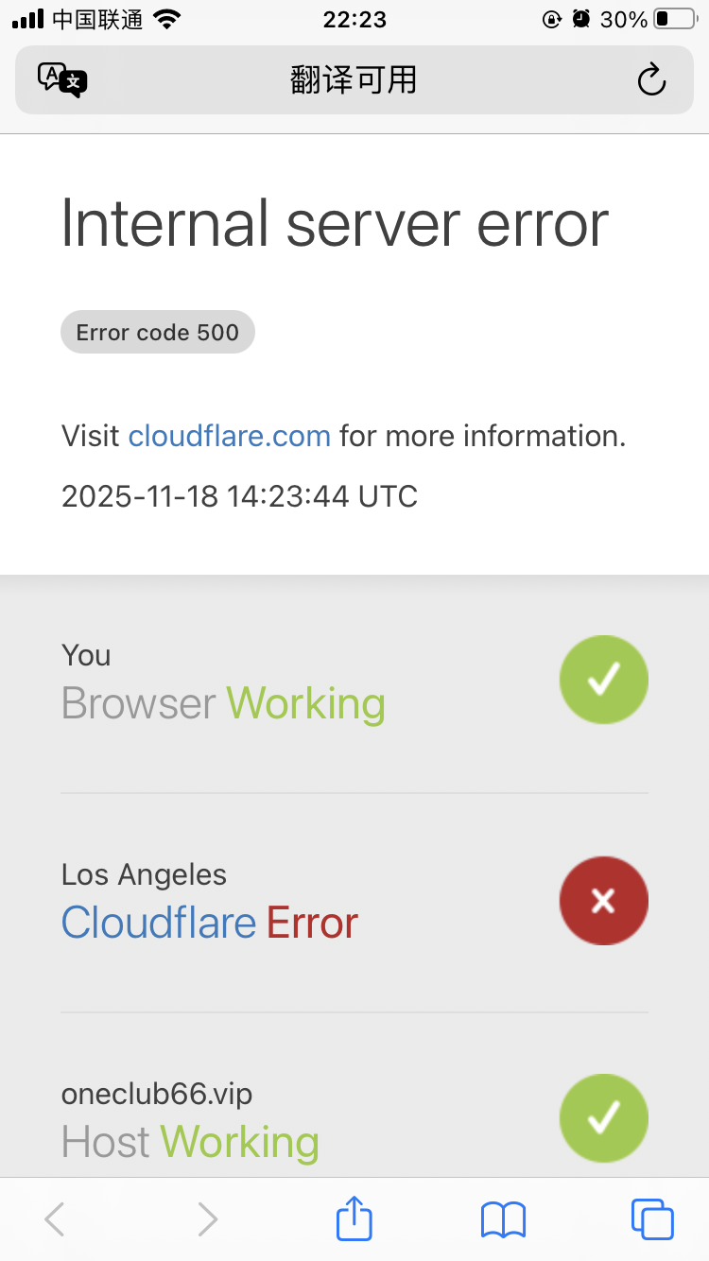Screen dimensions: 709x1261
Task: Go forward with right chevron
Action: click(207, 1219)
